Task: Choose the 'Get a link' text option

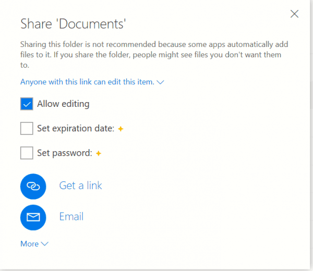Action: 80,186
